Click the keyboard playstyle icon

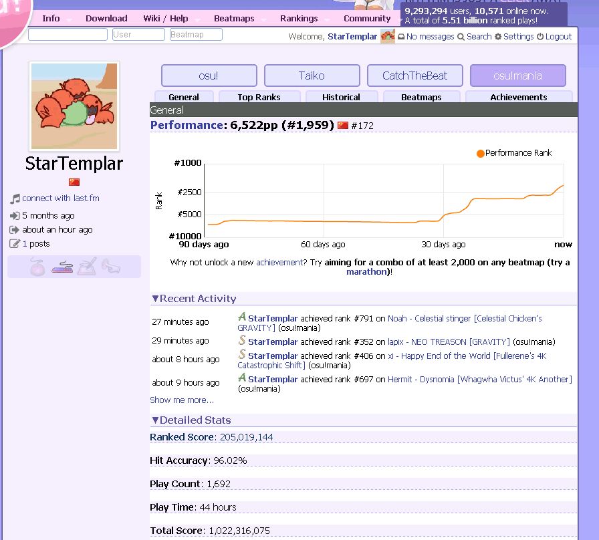pos(62,267)
